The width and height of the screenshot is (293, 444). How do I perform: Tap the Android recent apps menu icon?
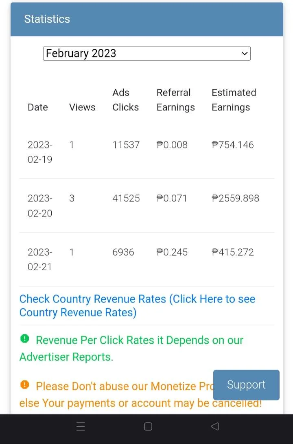(81, 426)
